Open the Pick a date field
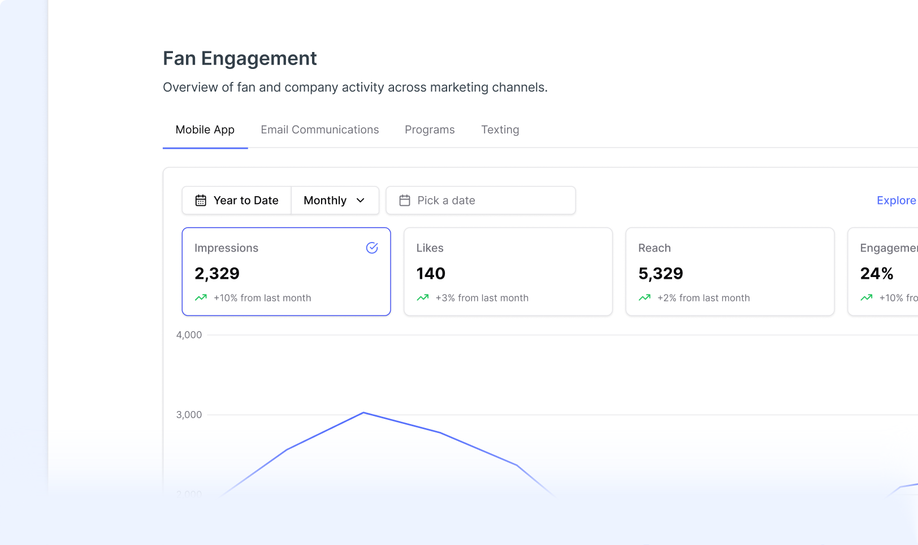The height and width of the screenshot is (545, 918). tap(481, 200)
